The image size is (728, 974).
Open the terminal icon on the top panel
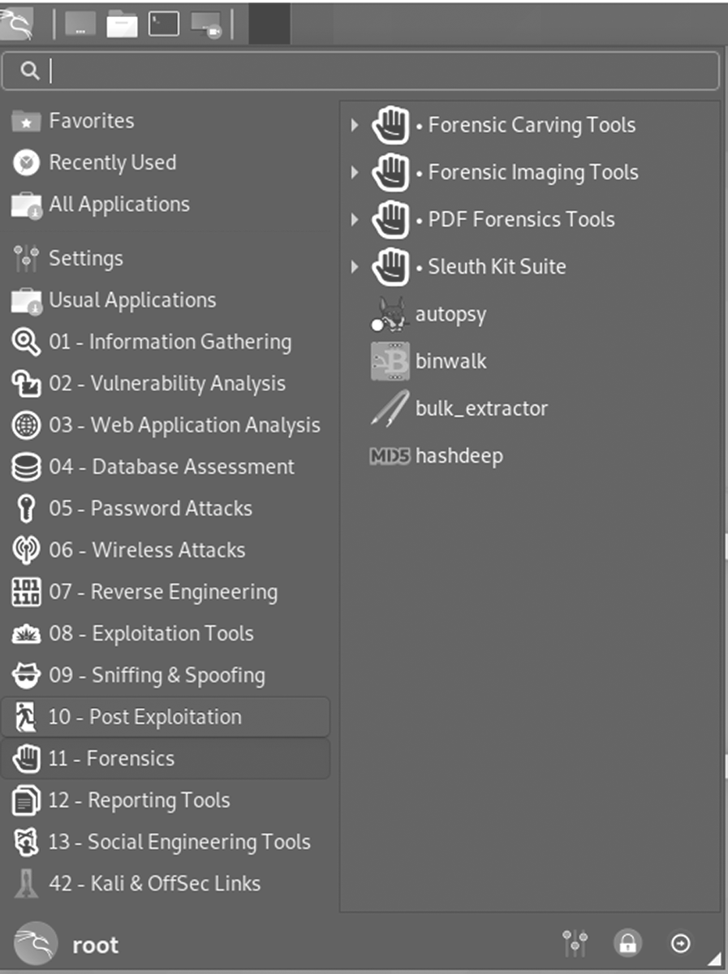[162, 23]
